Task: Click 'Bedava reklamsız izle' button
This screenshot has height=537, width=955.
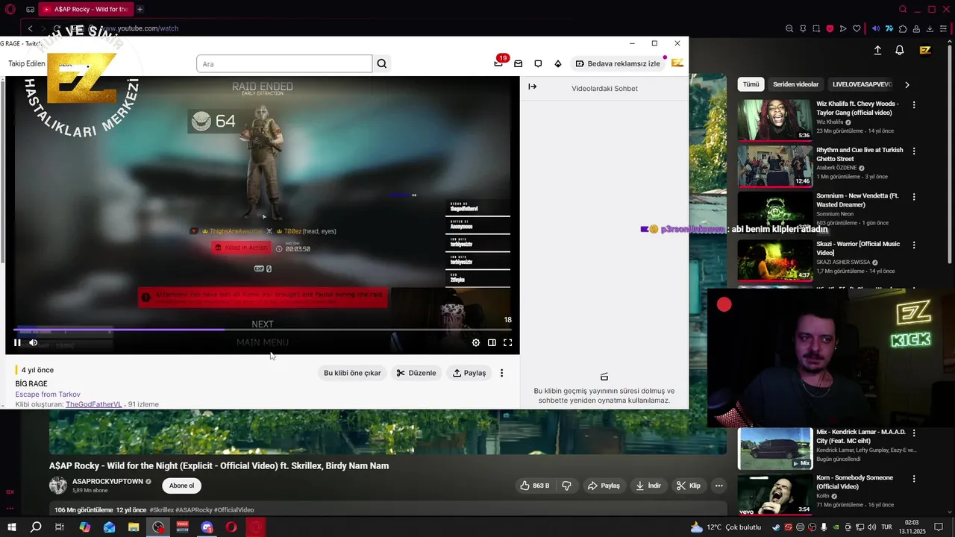Action: click(618, 63)
